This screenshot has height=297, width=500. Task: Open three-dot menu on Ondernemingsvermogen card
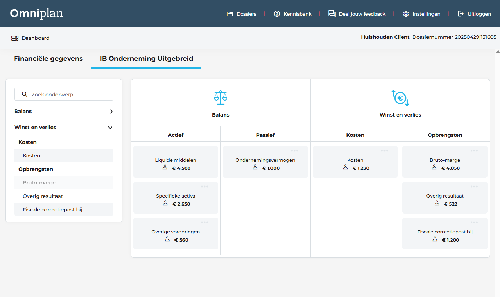pyautogui.click(x=295, y=151)
